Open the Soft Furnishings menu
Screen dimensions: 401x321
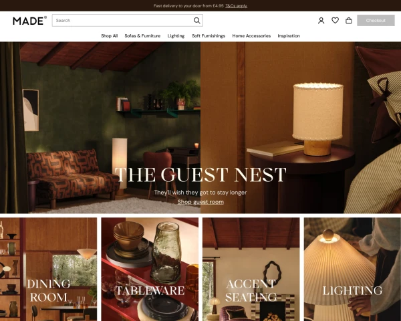click(209, 36)
